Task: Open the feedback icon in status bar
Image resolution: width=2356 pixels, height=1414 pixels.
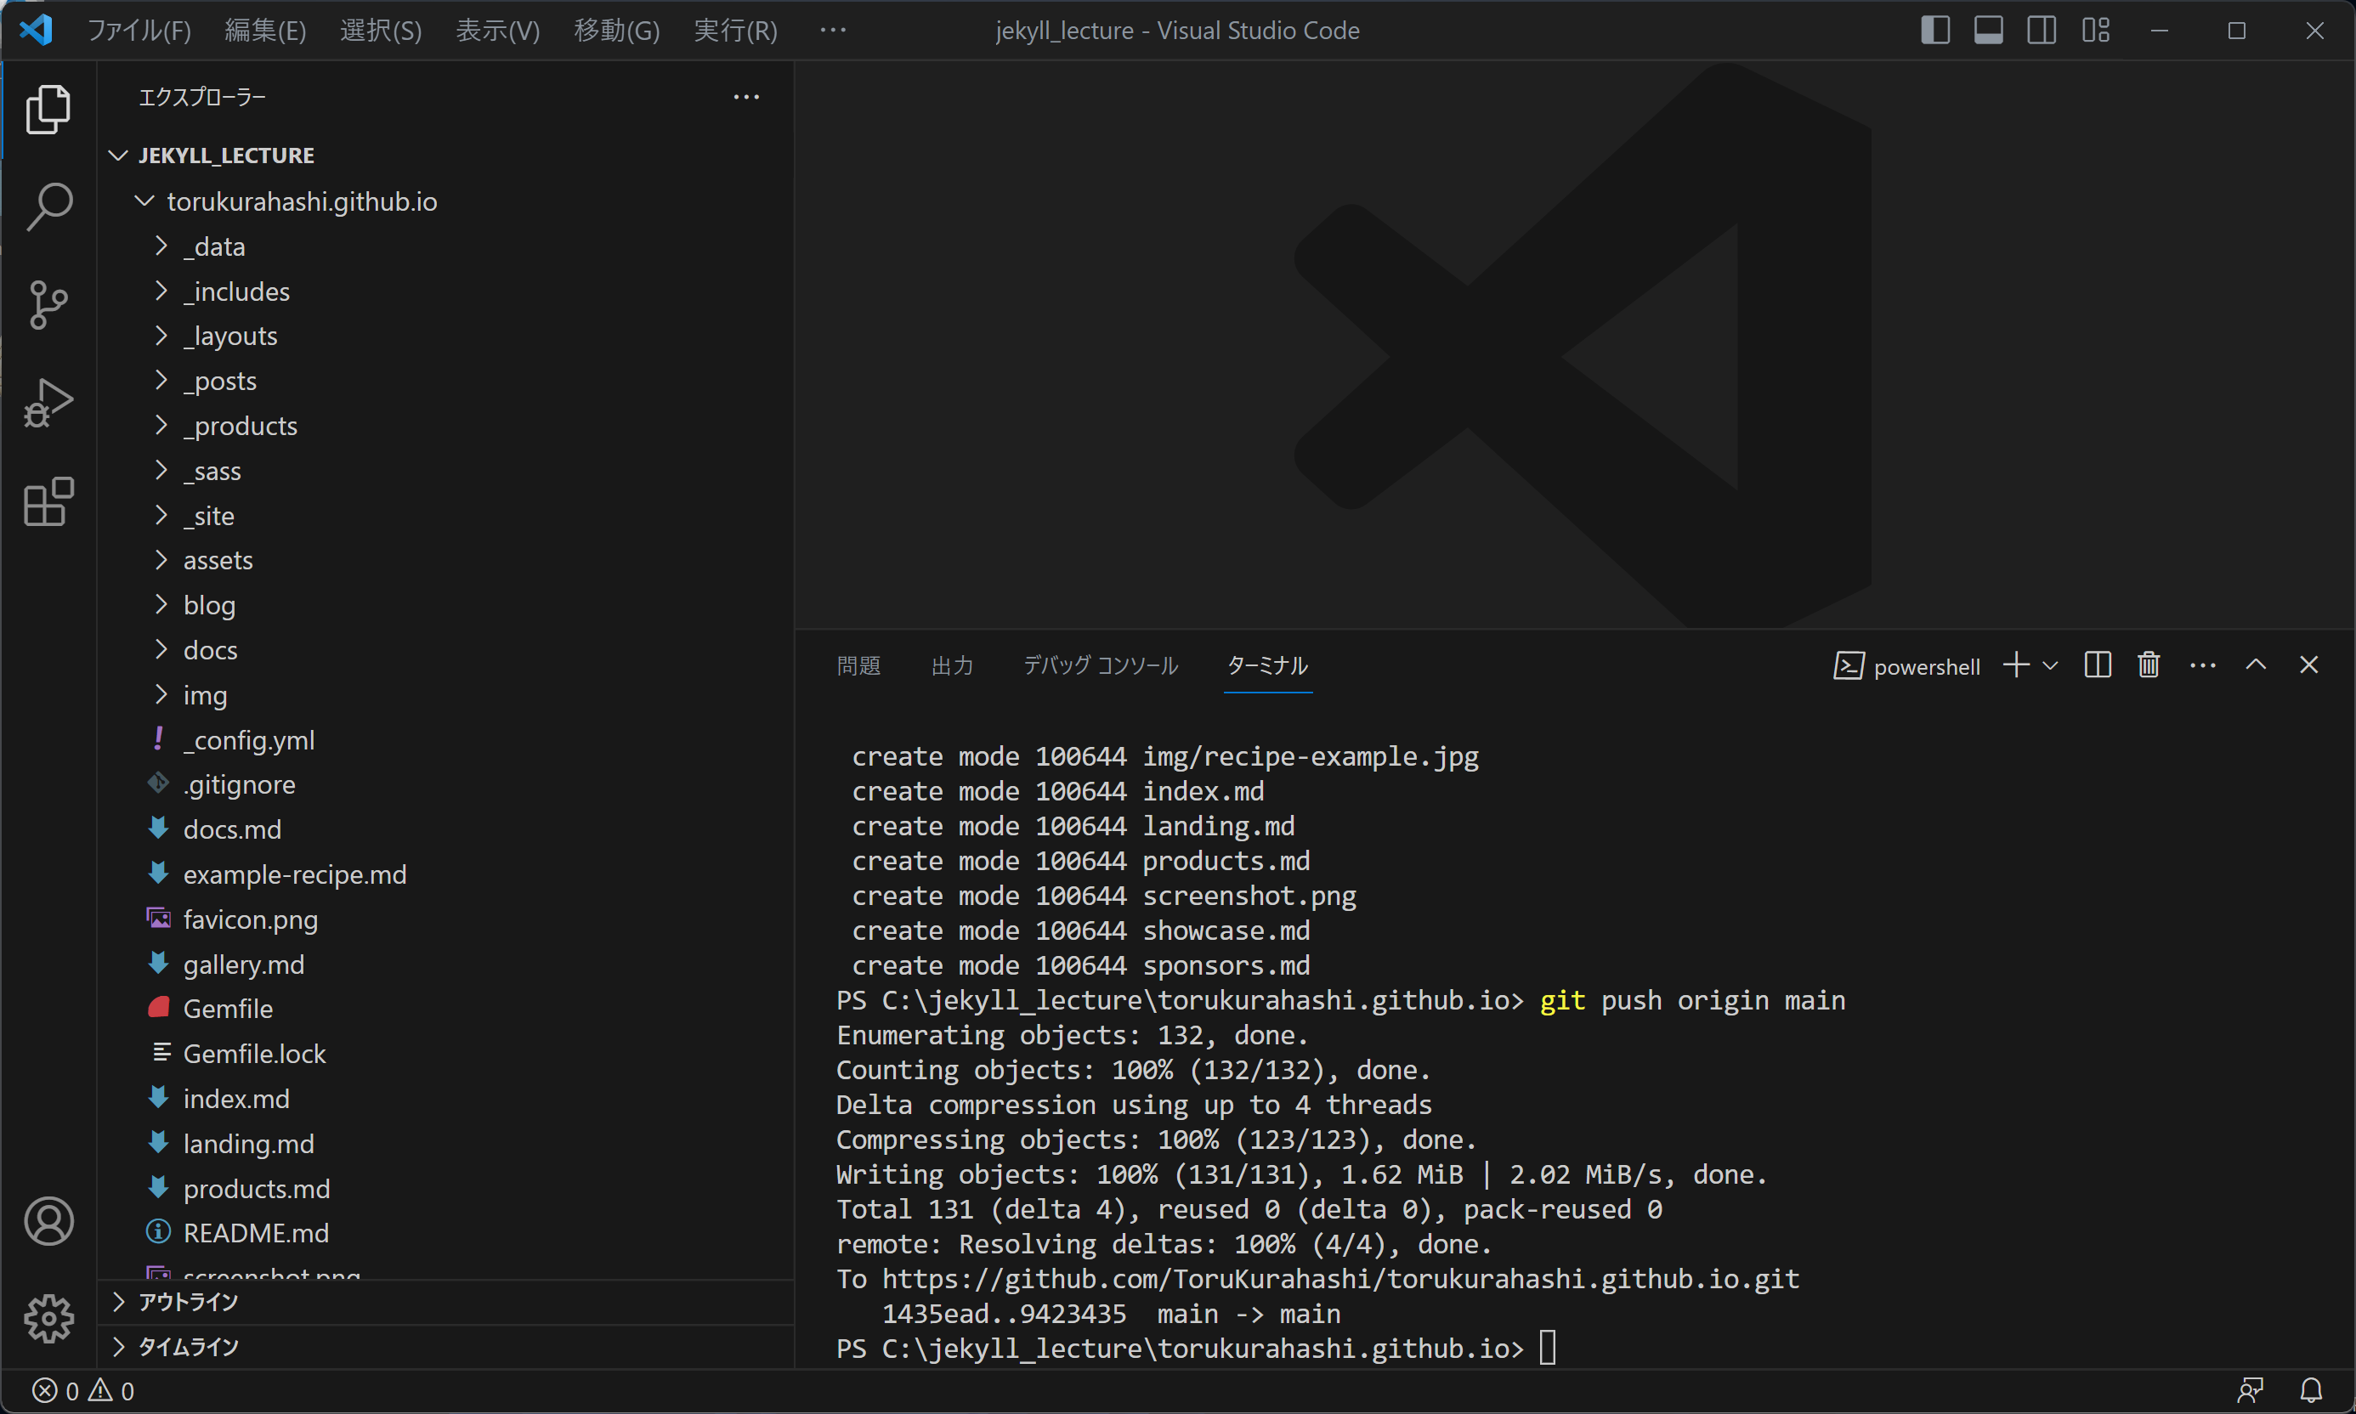Action: [2251, 1391]
